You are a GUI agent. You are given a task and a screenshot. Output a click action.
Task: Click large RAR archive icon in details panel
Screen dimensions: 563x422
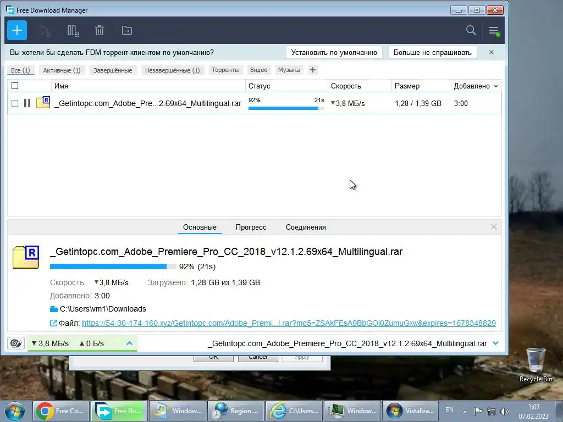26,257
